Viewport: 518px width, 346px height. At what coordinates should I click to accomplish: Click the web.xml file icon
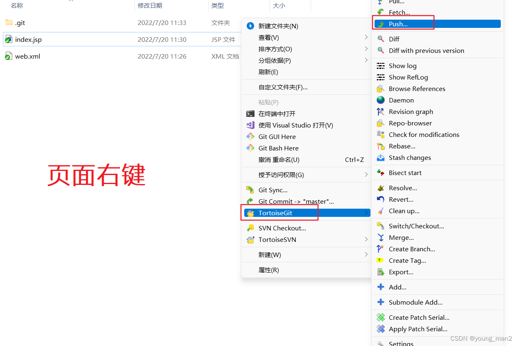(x=8, y=57)
